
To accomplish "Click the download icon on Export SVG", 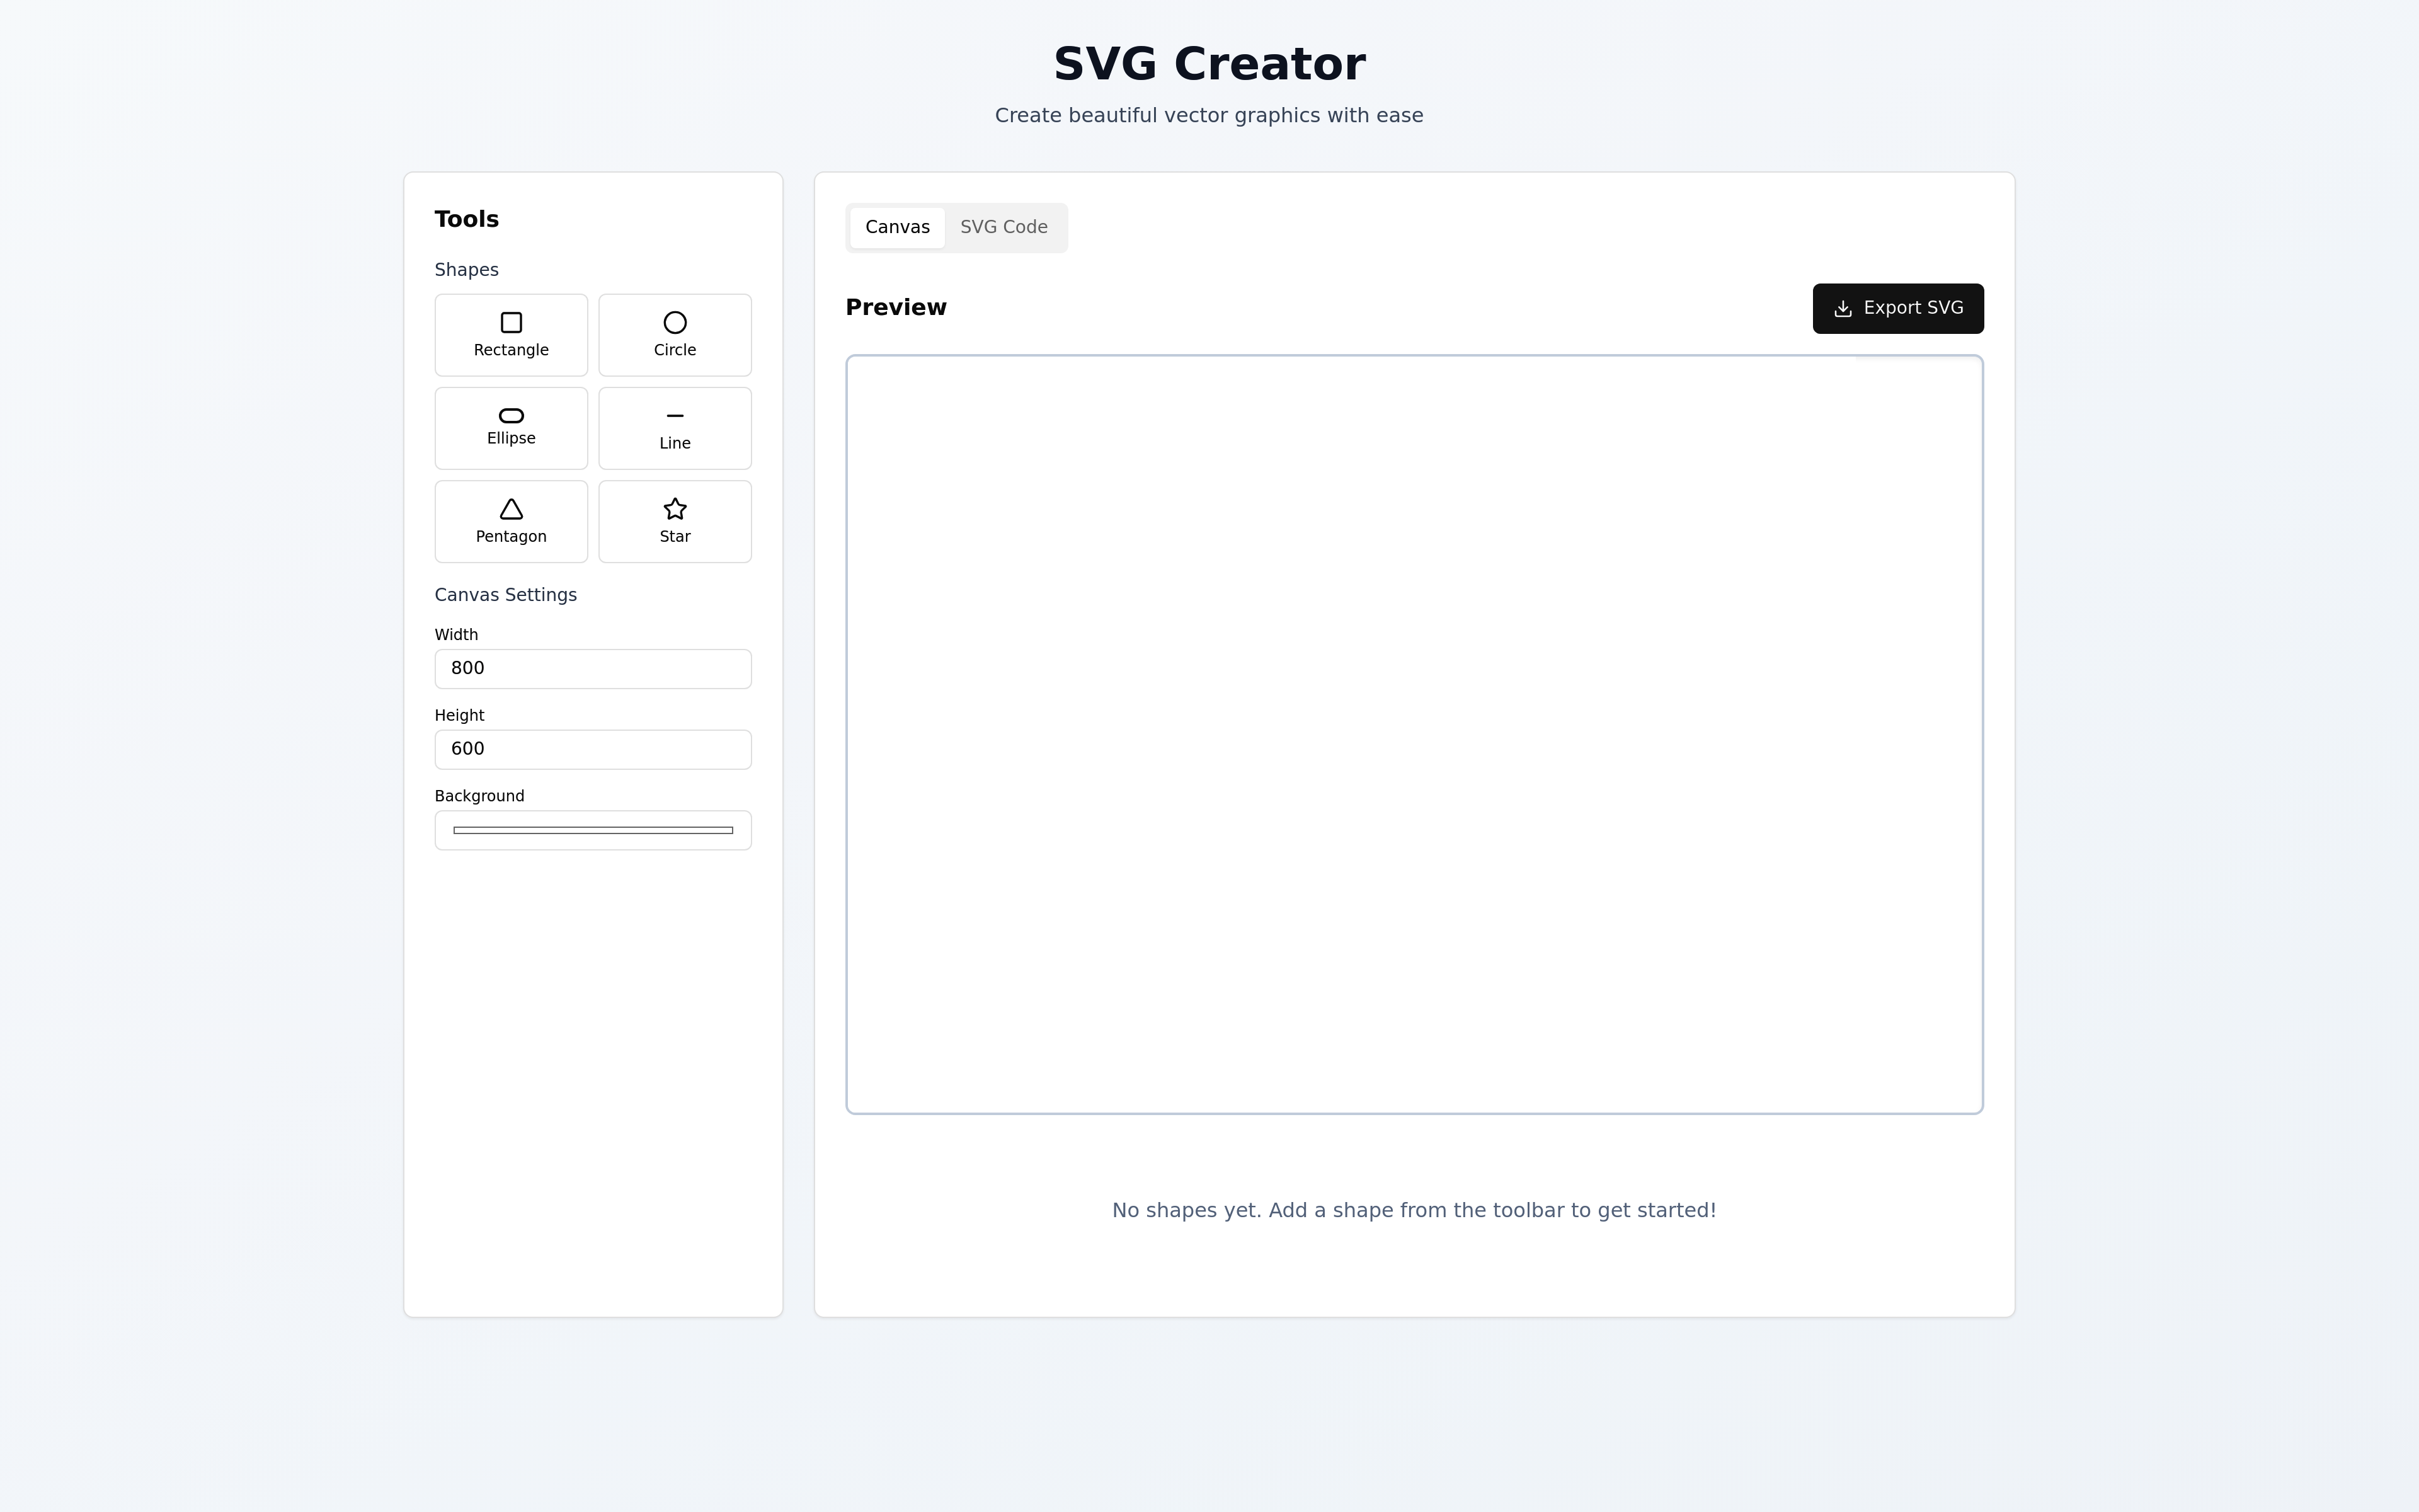I will pos(1842,309).
